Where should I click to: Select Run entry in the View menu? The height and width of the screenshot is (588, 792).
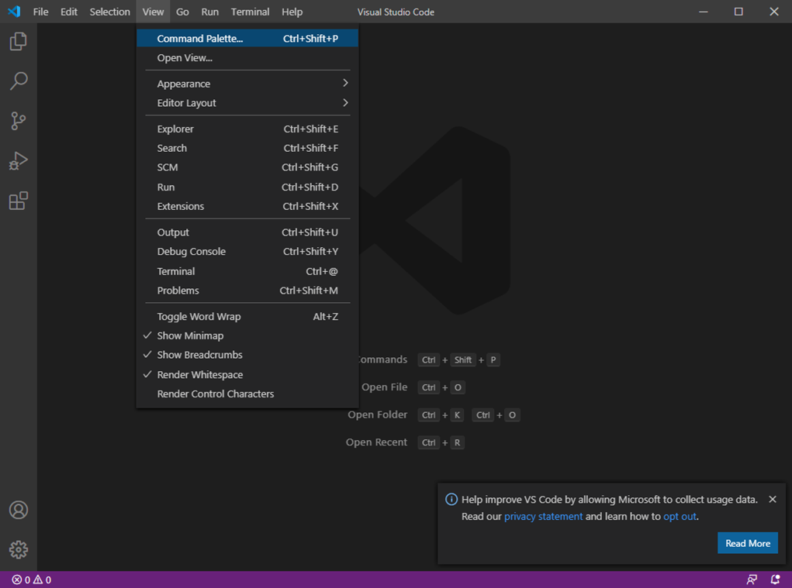tap(247, 187)
